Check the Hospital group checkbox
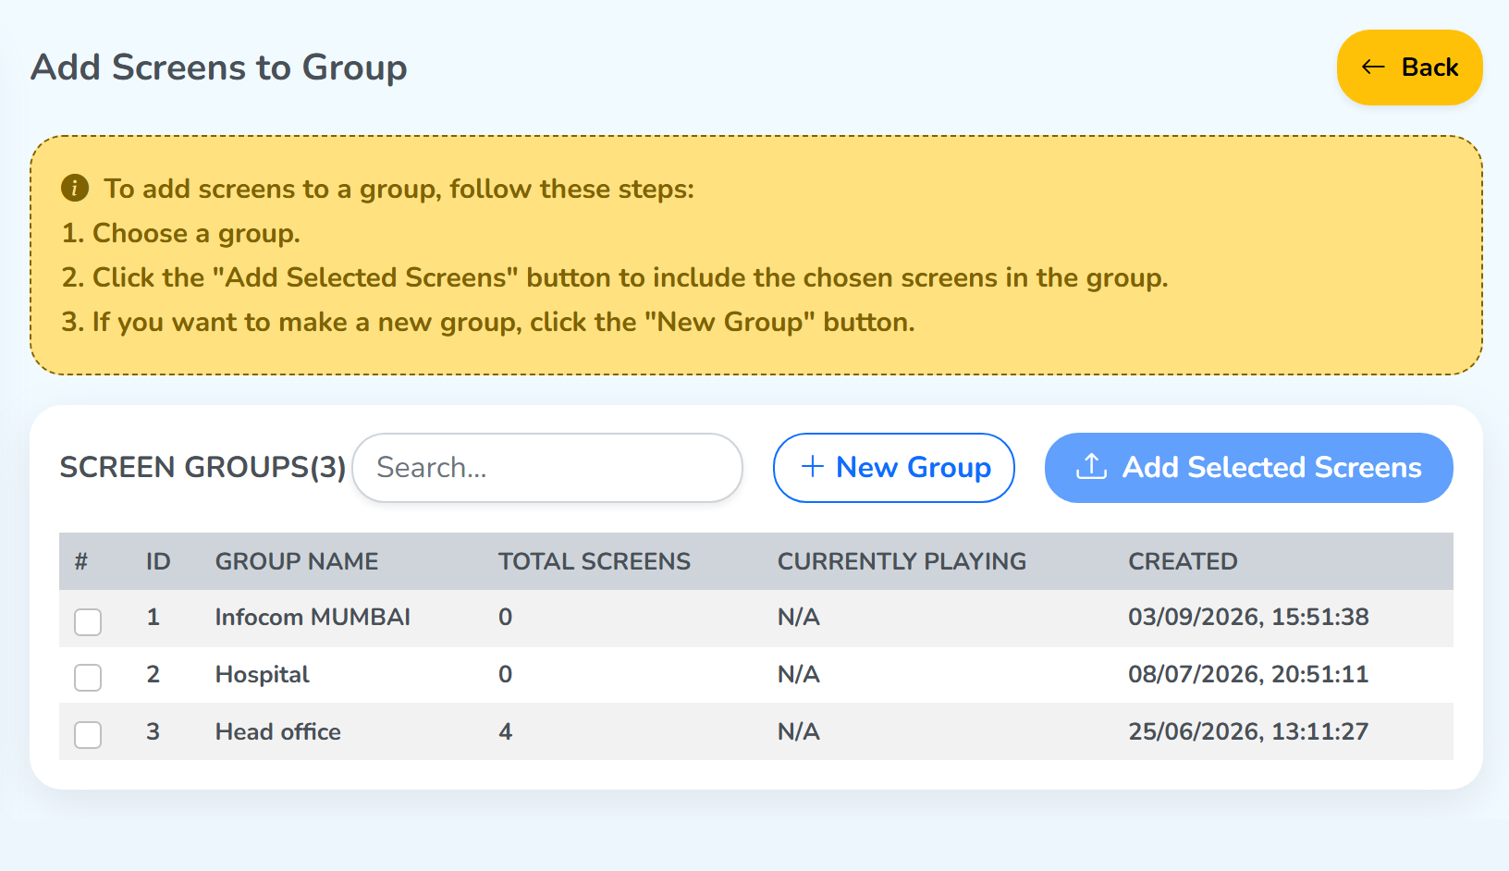The height and width of the screenshot is (871, 1509). click(x=88, y=678)
